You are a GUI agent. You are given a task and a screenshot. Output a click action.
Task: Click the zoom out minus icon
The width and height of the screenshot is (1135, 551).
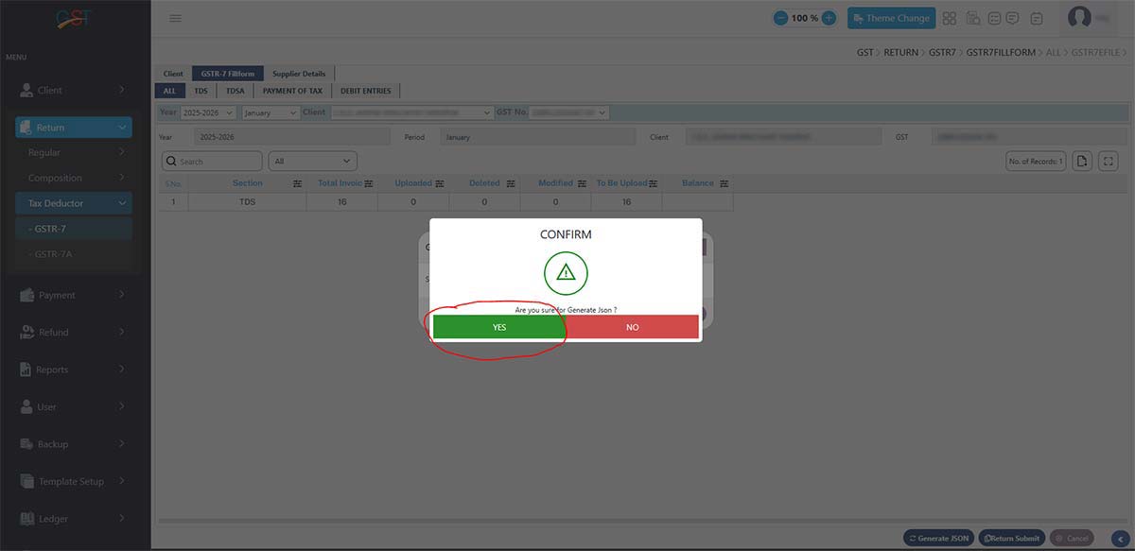pos(781,18)
